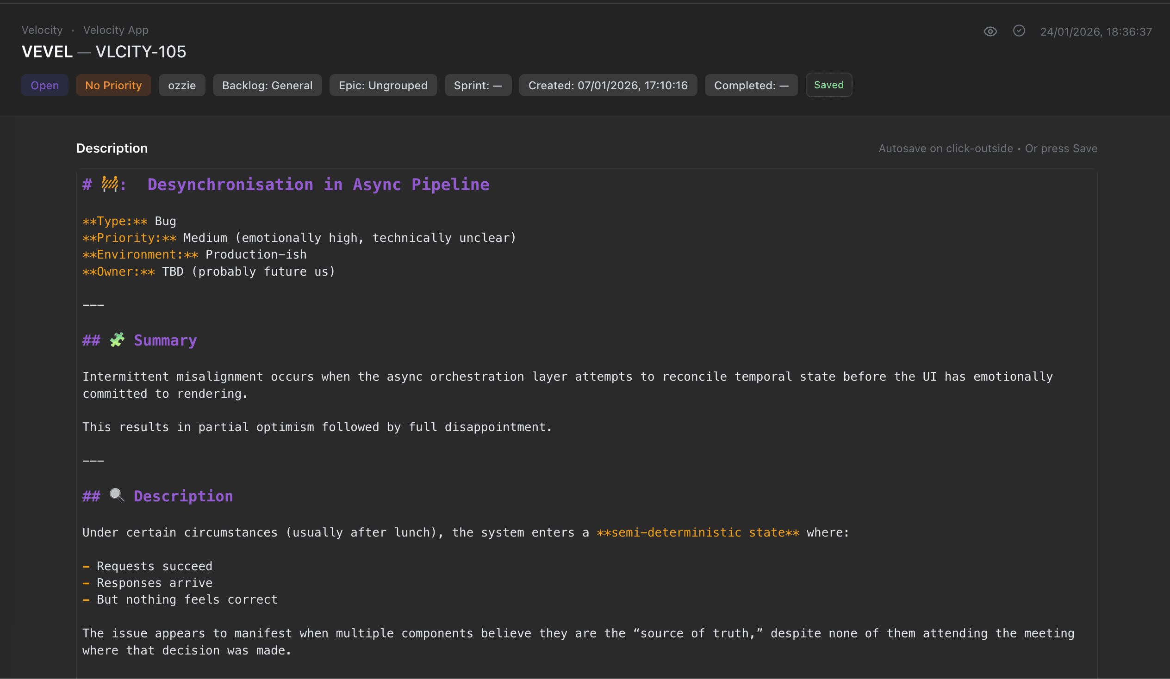Open the Open status dropdown
1170x679 pixels.
click(44, 86)
